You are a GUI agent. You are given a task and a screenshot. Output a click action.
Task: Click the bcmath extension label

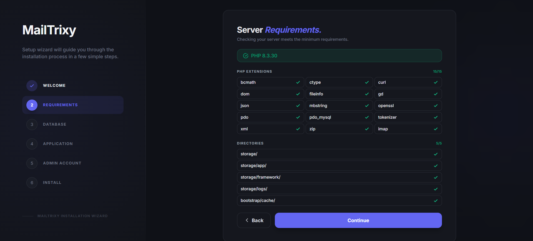[248, 82]
